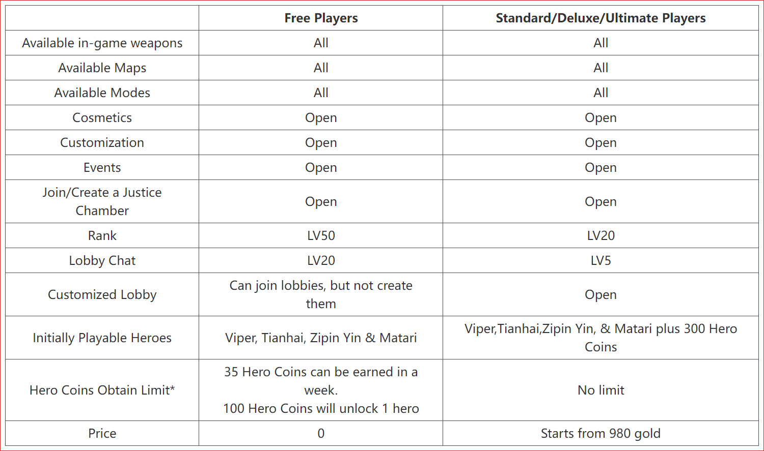
Task: Select the Available Maps row label
Action: point(102,68)
